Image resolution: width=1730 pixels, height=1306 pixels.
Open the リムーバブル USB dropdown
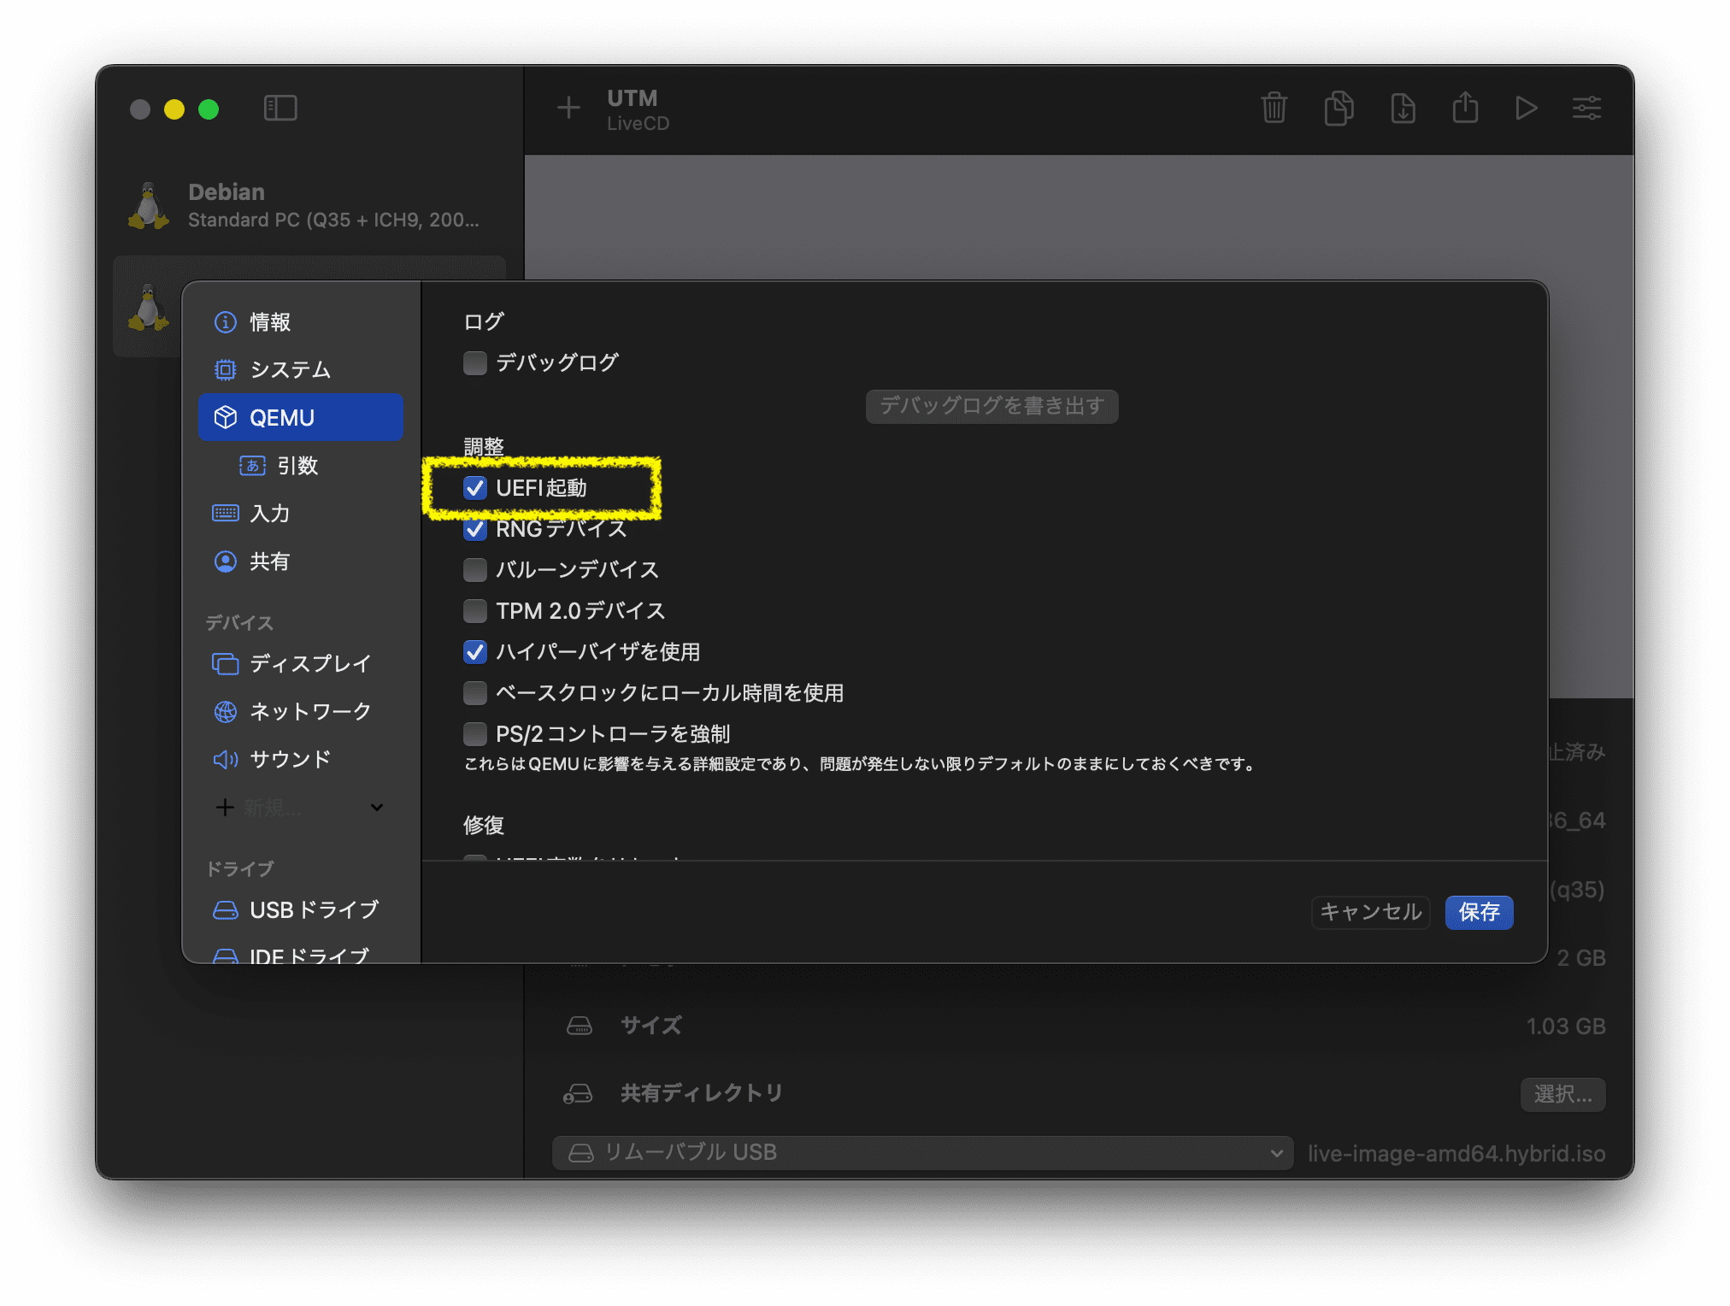(x=923, y=1152)
